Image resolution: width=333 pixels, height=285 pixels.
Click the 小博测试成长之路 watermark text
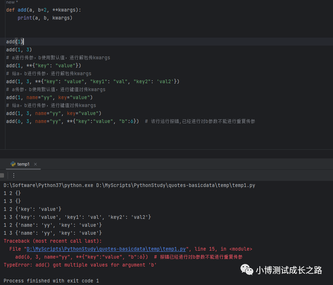[x=289, y=270]
